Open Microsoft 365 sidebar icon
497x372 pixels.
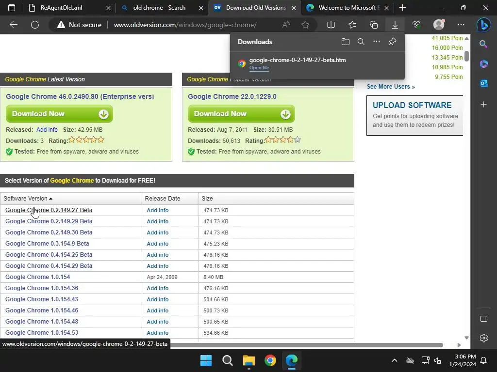click(484, 64)
